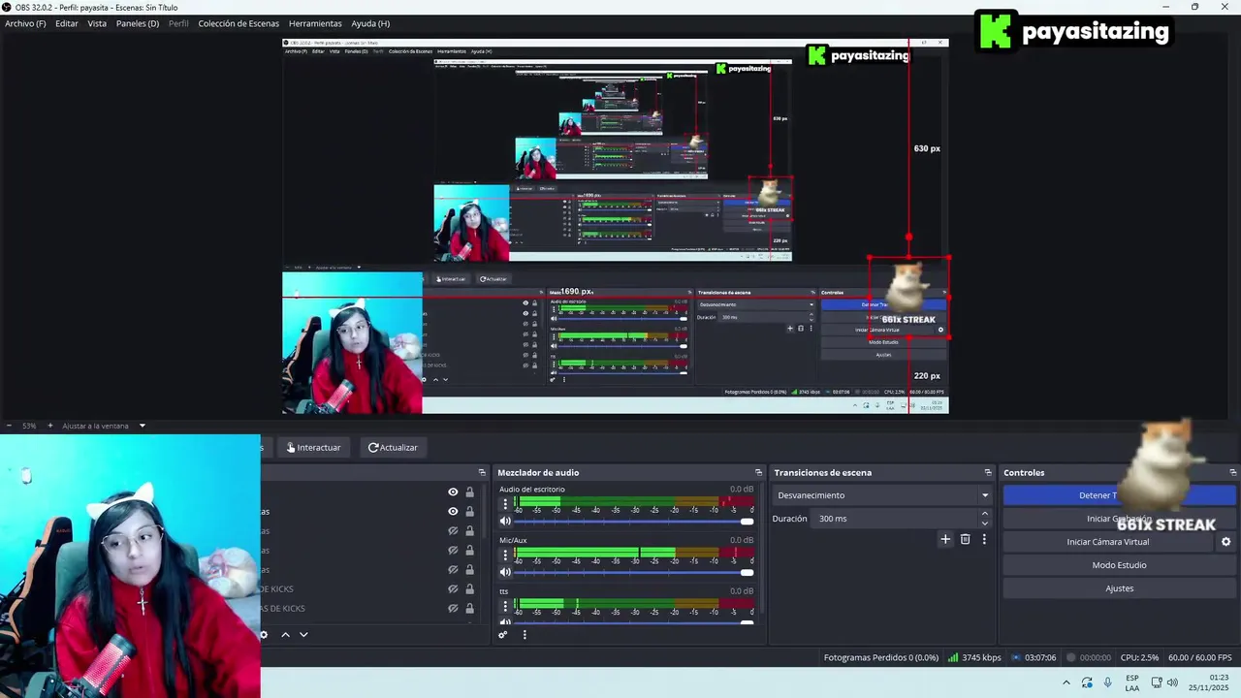Open the Ajustar a la ventana zoom dropdown
The width and height of the screenshot is (1241, 698).
coord(103,426)
